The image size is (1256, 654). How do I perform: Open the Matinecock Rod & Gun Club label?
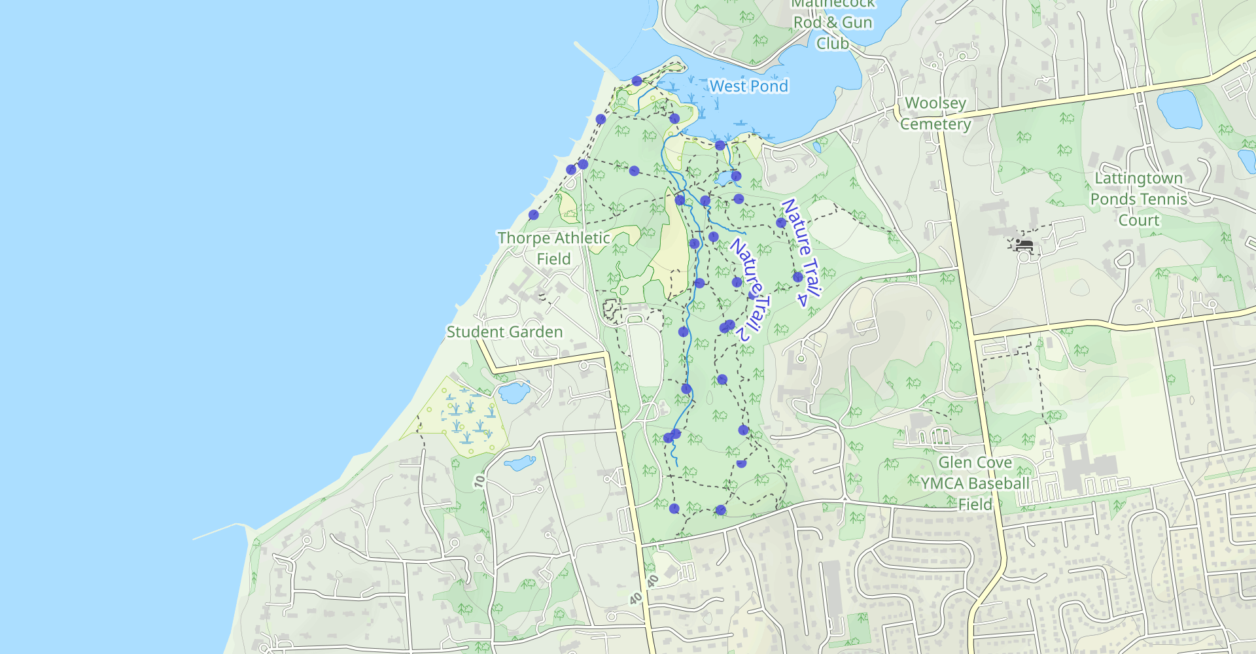[x=833, y=24]
